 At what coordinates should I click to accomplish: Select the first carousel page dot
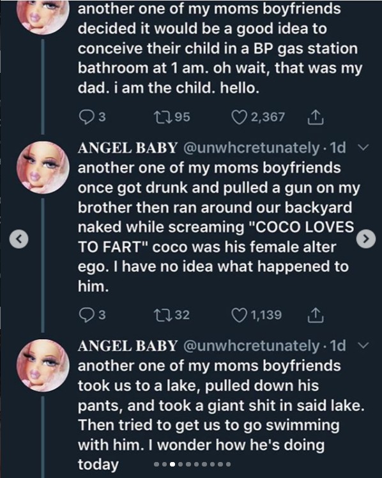[x=157, y=465]
